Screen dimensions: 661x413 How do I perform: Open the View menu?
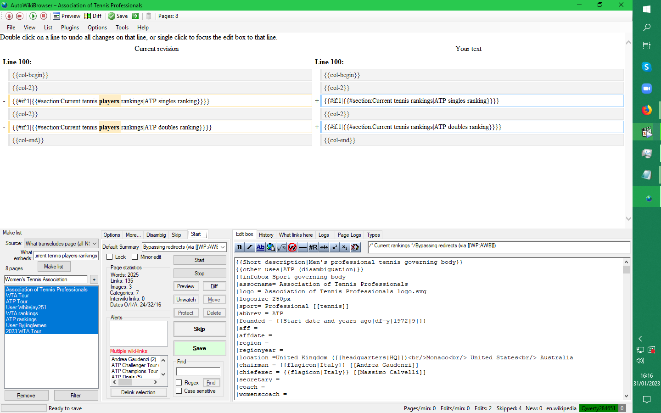pos(29,28)
